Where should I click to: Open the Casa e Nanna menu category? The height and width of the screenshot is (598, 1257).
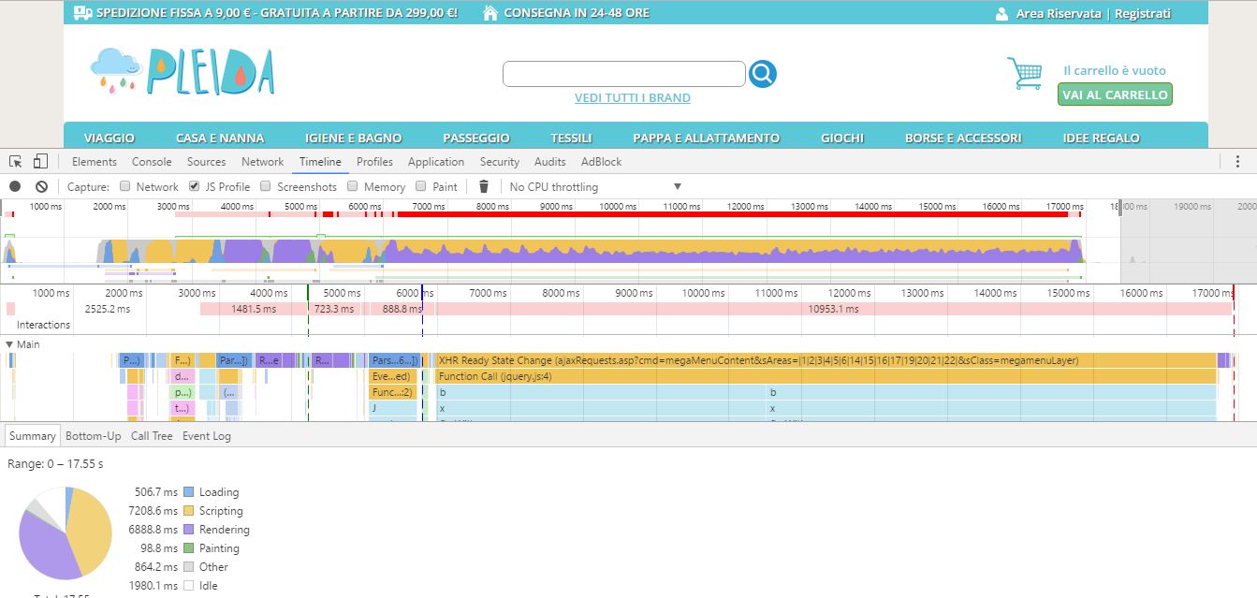tap(220, 138)
